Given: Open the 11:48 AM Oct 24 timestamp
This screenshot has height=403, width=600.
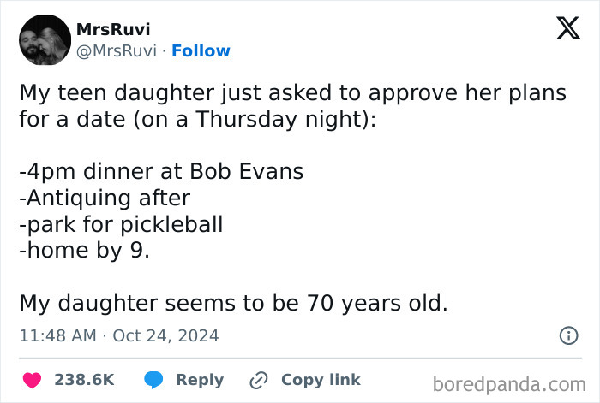Looking at the screenshot, I should [x=119, y=335].
